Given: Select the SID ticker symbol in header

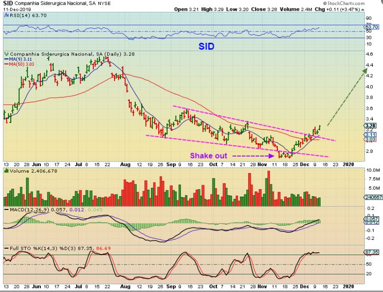Looking at the screenshot, I should point(8,3).
